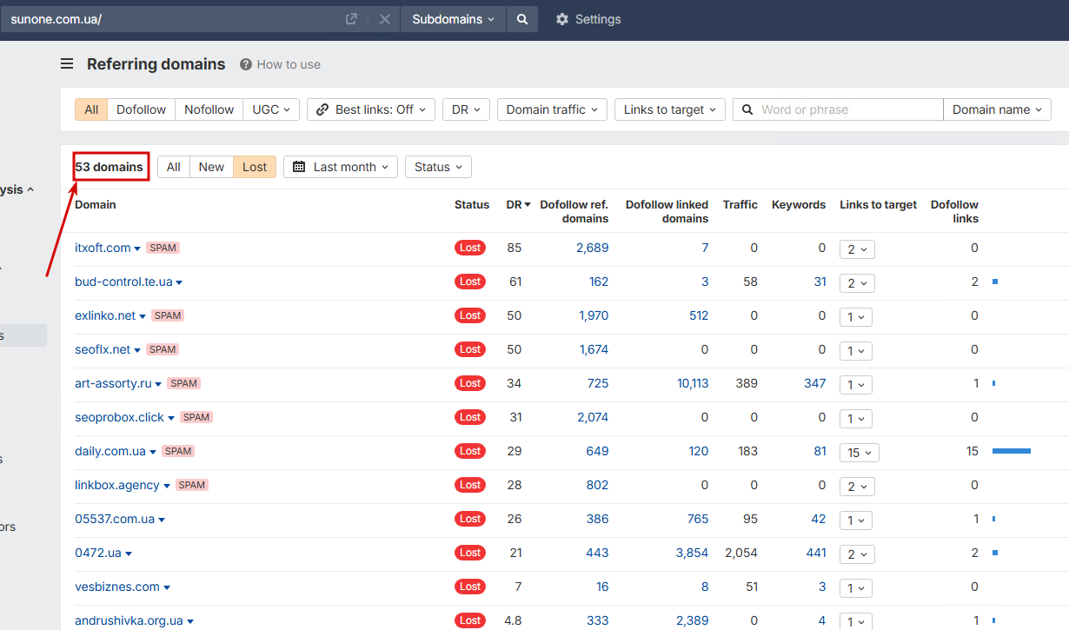Viewport: 1069px width, 630px height.
Task: Open the How to use help
Action: (x=280, y=64)
